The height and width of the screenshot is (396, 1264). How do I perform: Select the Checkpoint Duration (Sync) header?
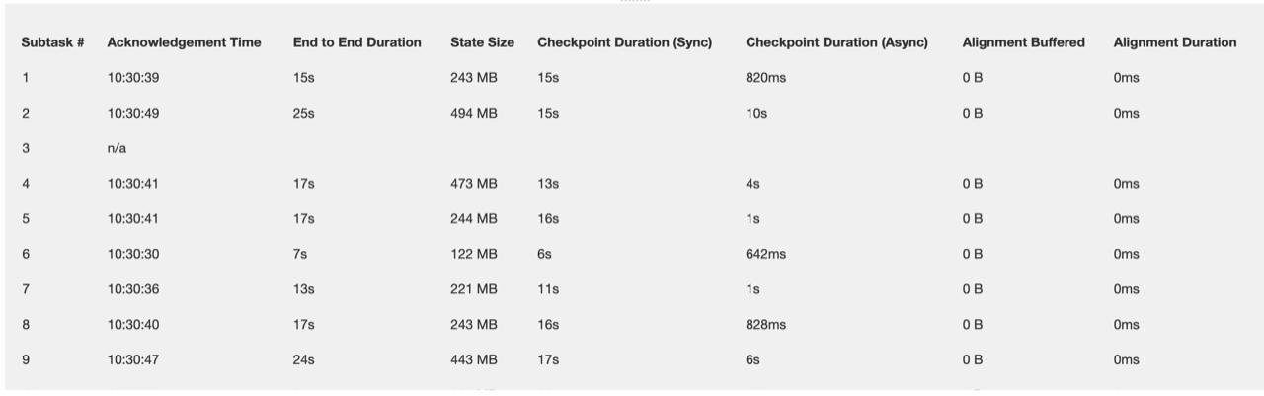(624, 42)
